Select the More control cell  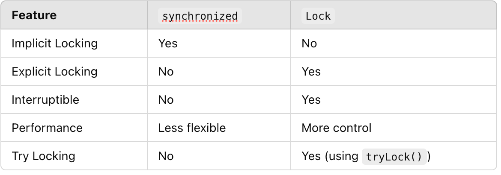pos(337,128)
